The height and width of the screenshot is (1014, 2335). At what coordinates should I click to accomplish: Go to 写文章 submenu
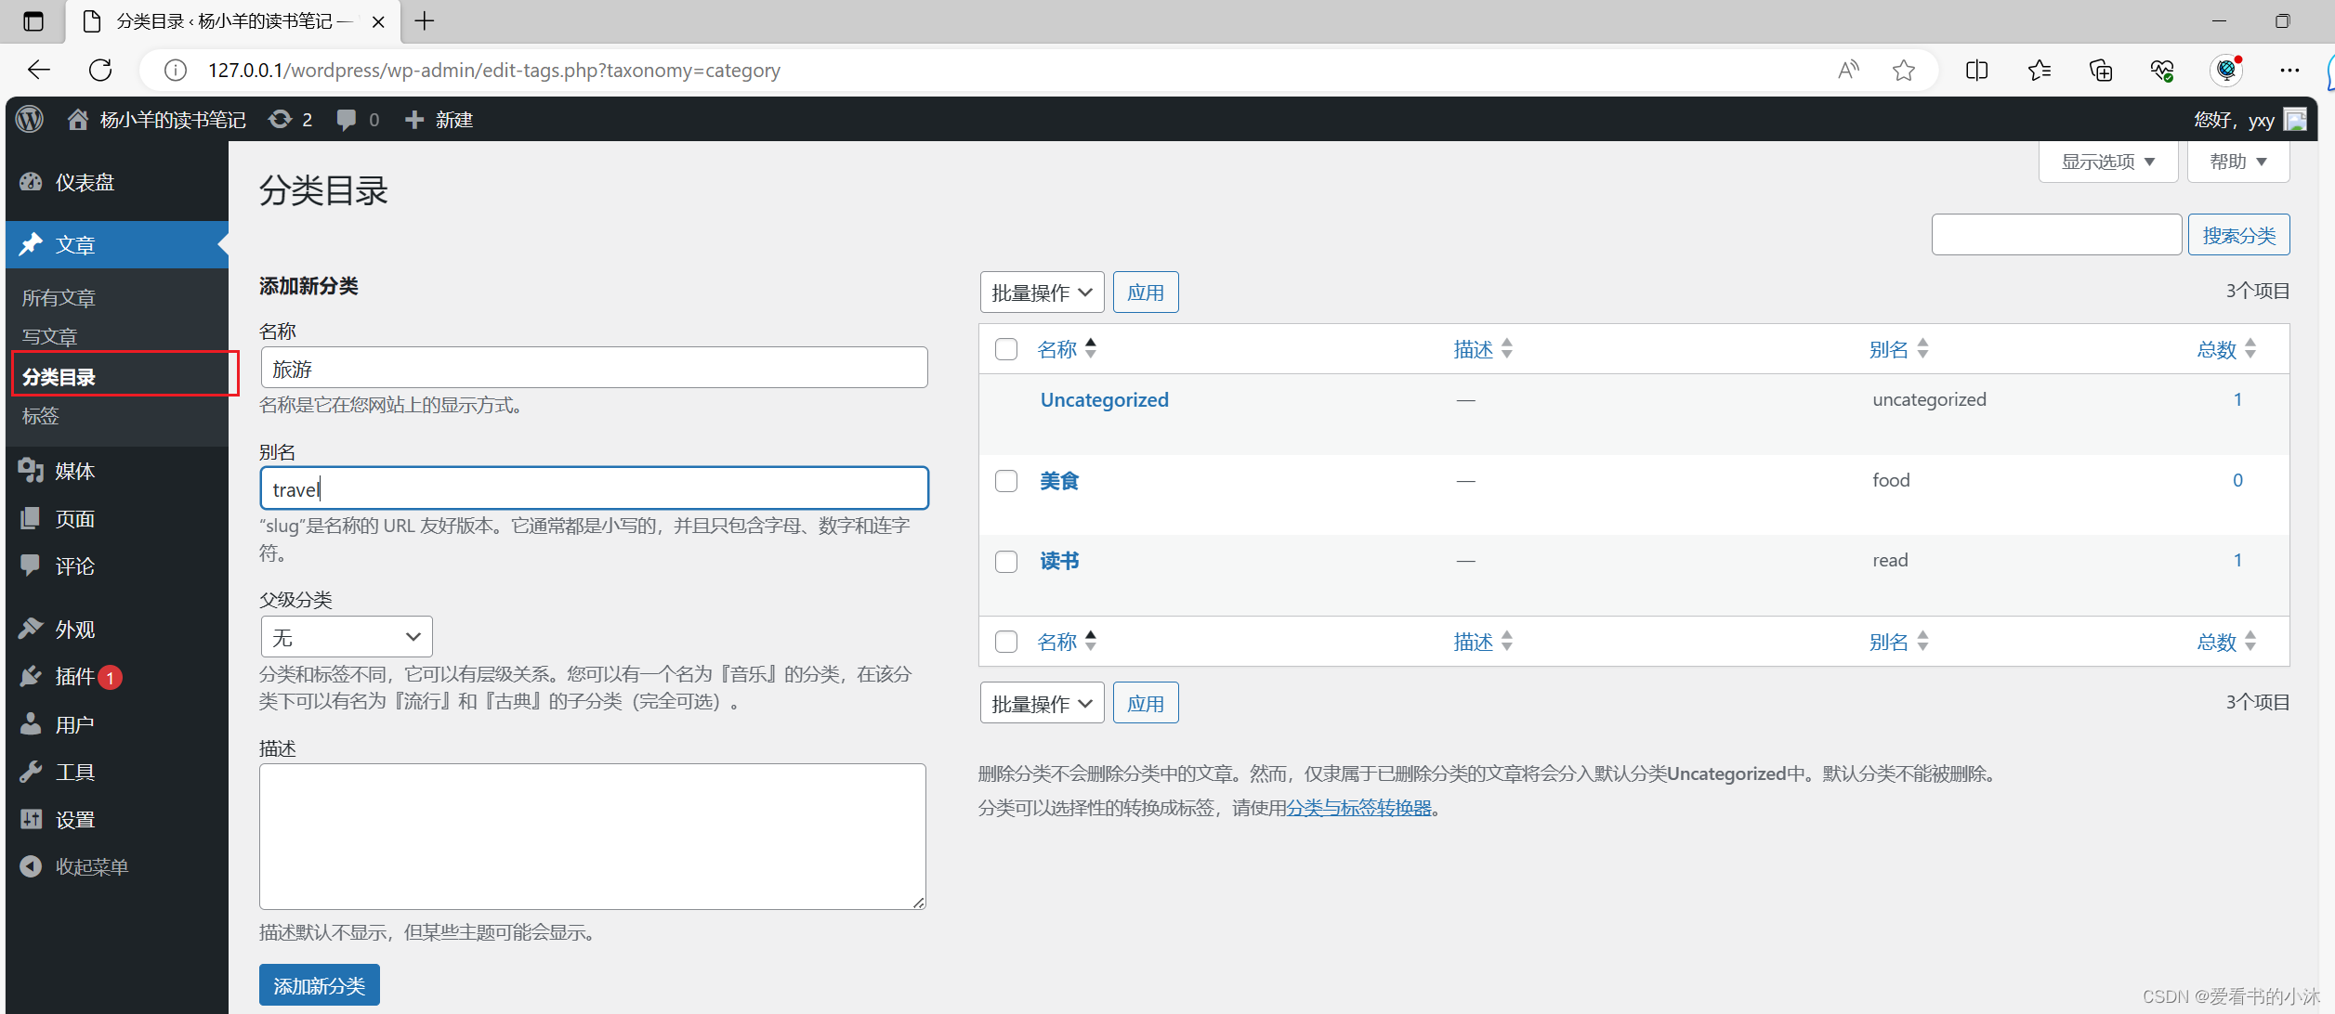pos(49,337)
